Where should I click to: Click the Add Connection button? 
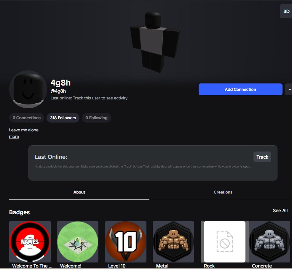click(240, 89)
